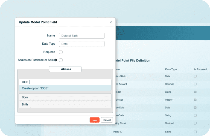Select the Birth alias entry
Viewport: 210px width, 136px height.
pyautogui.click(x=65, y=104)
